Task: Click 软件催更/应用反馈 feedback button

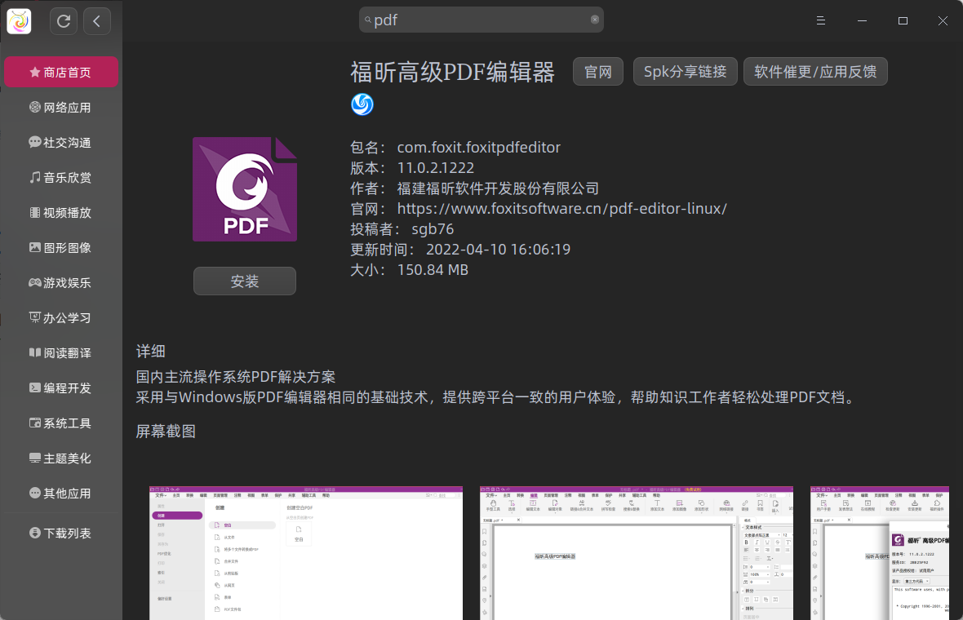Action: [815, 72]
